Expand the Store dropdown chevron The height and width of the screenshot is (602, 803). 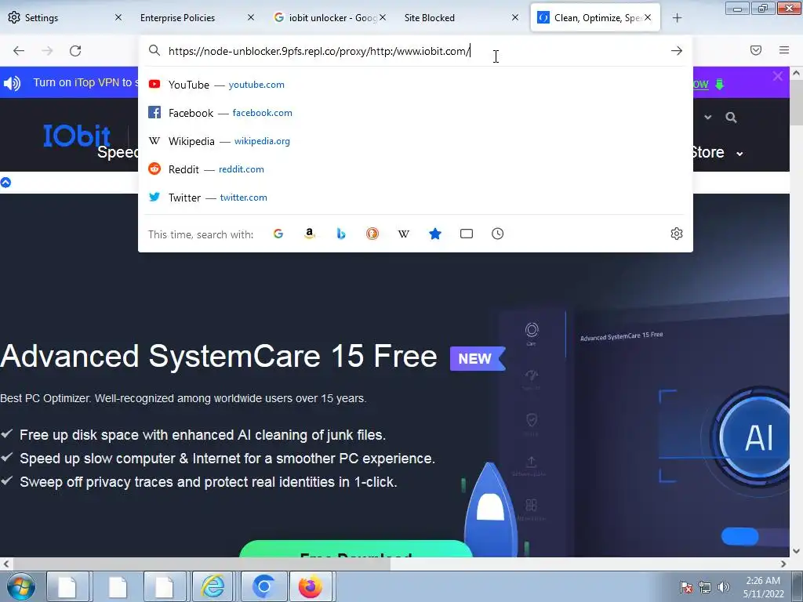click(x=739, y=154)
